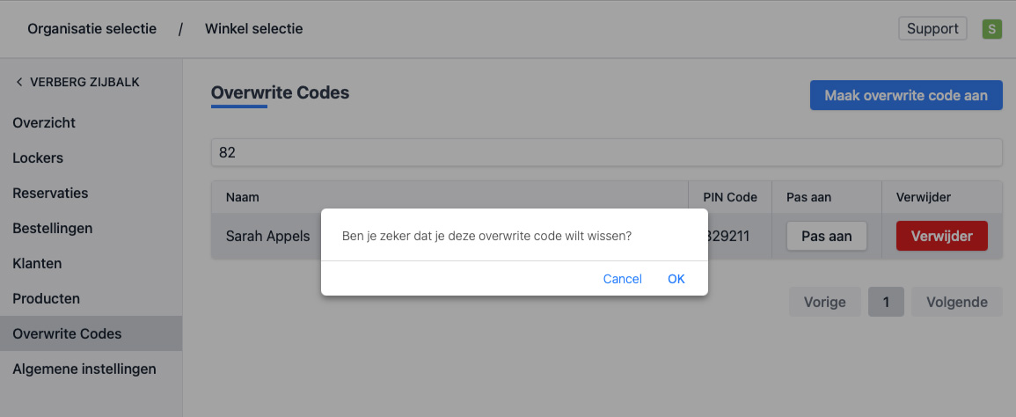Confirm deletion with OK
1016x417 pixels.
pos(676,279)
